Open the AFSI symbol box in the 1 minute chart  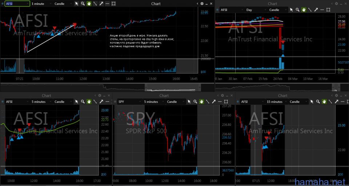tap(17, 4)
